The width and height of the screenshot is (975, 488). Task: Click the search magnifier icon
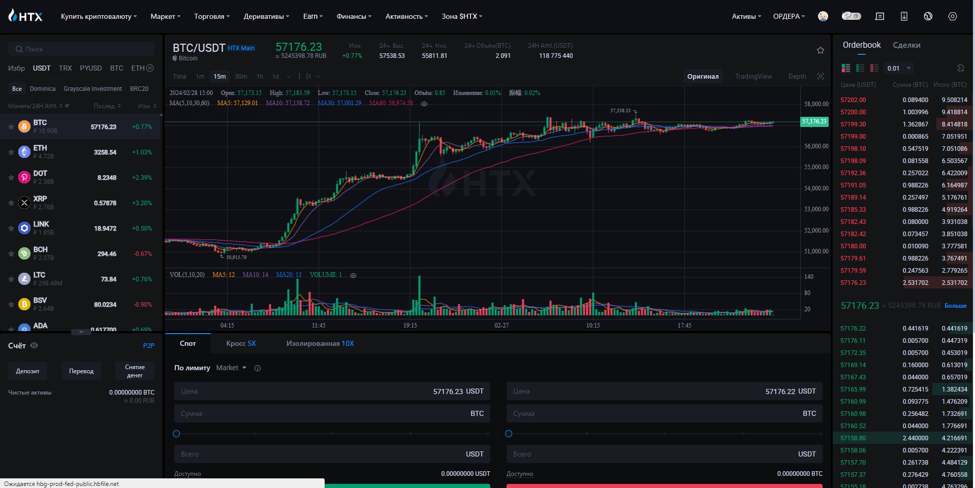19,49
